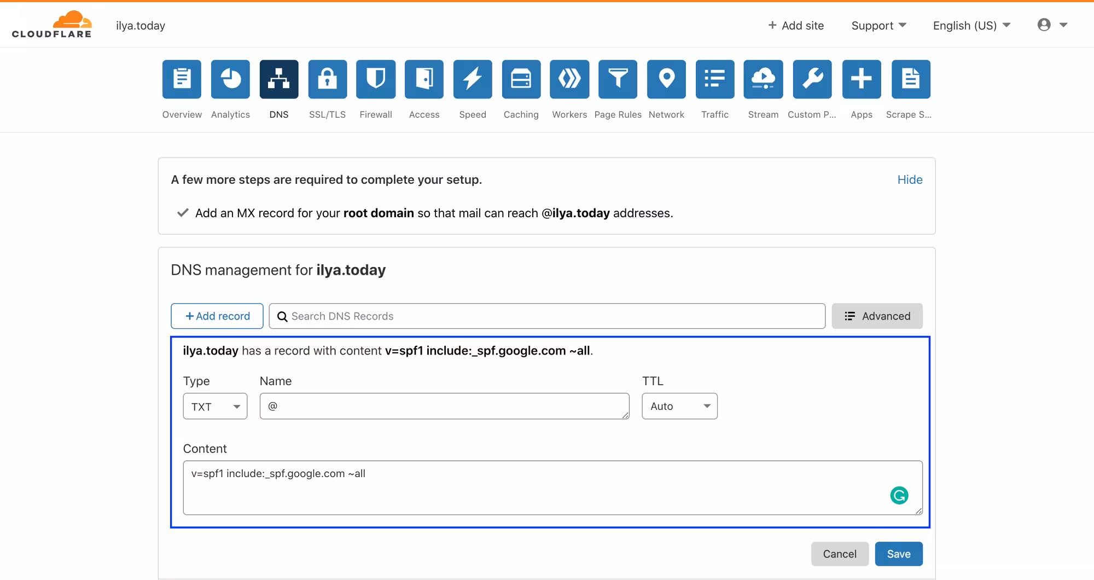Click the search magnifier icon
The width and height of the screenshot is (1094, 580).
click(x=282, y=316)
